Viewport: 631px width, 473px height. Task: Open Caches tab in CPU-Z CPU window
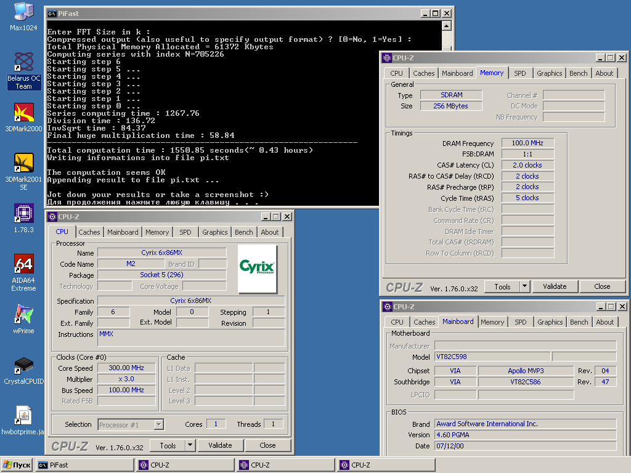point(89,232)
